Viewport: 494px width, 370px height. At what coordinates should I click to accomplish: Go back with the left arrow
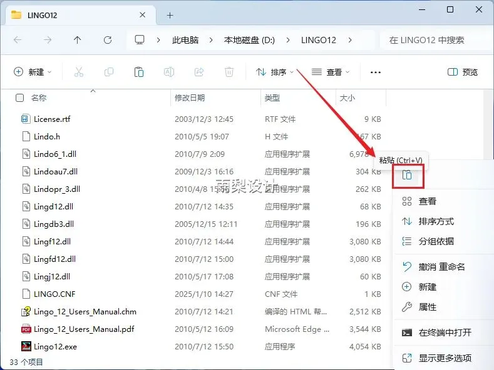[x=18, y=40]
